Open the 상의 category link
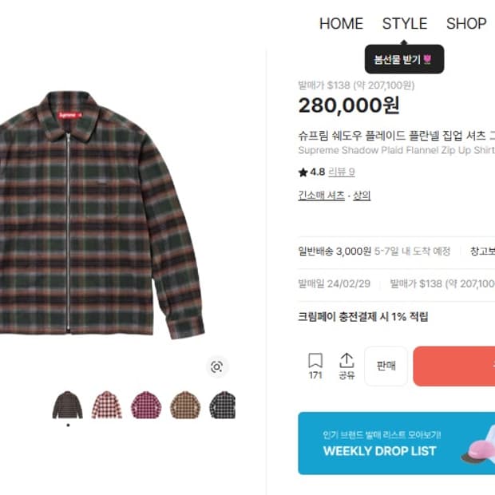The height and width of the screenshot is (495, 495). tap(362, 196)
